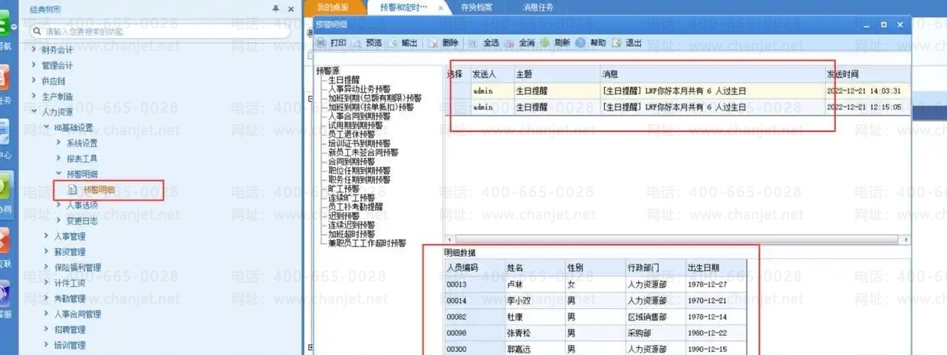Open the 预警明细 item in the navigation tree

pos(99,189)
